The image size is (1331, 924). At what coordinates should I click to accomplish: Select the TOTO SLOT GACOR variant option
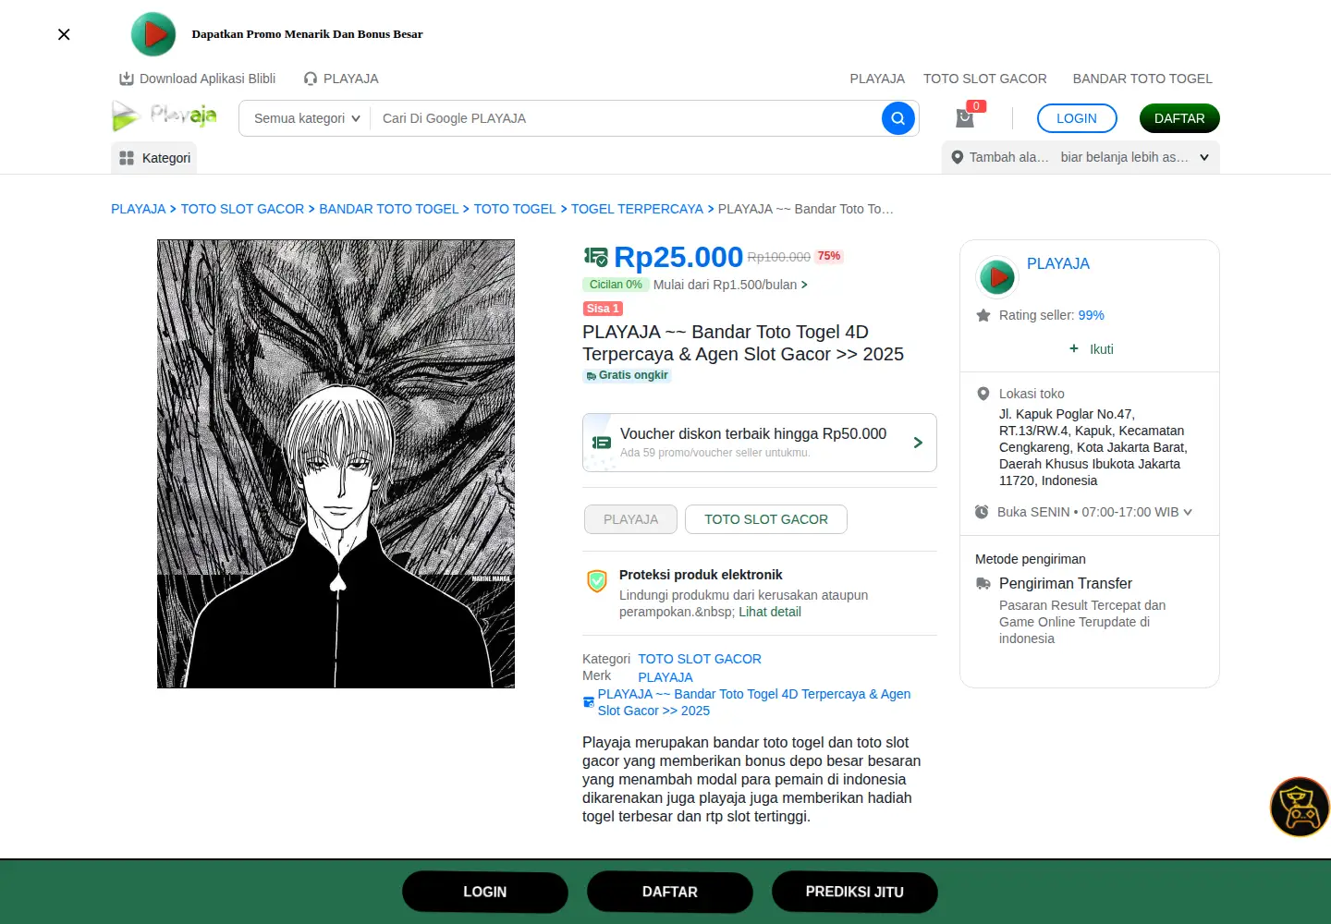pyautogui.click(x=766, y=519)
